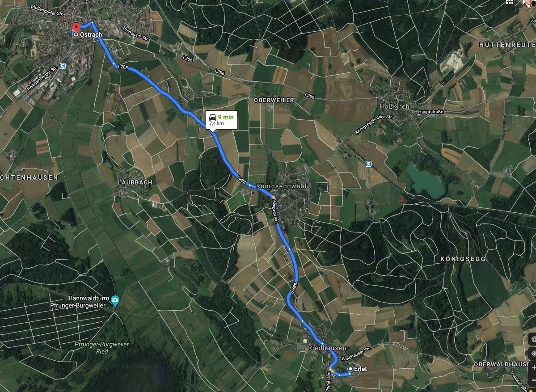Select the Hoßkirch place label
The height and width of the screenshot is (392, 536).
click(394, 107)
